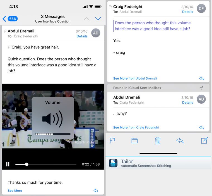212x196 pixels.
Task: Tap the CF avatar for Craig Federighi
Action: click(x=201, y=8)
